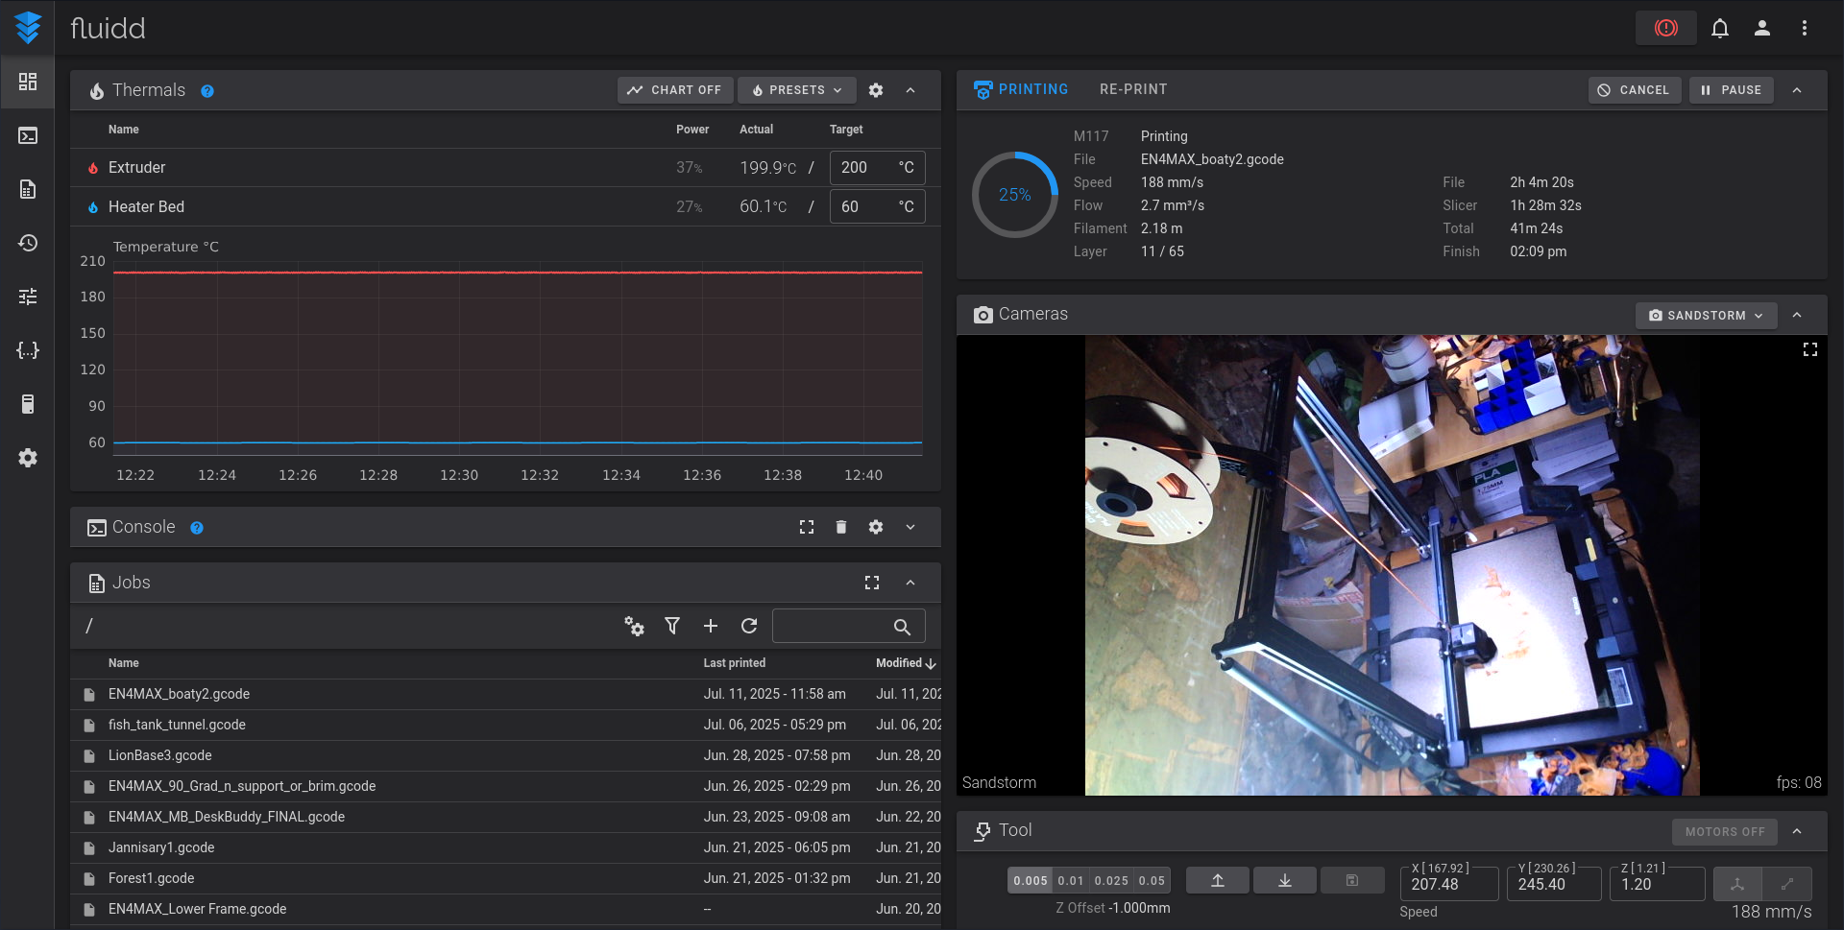The image size is (1844, 930).
Task: Open the Console page in sidebar
Action: tap(28, 135)
